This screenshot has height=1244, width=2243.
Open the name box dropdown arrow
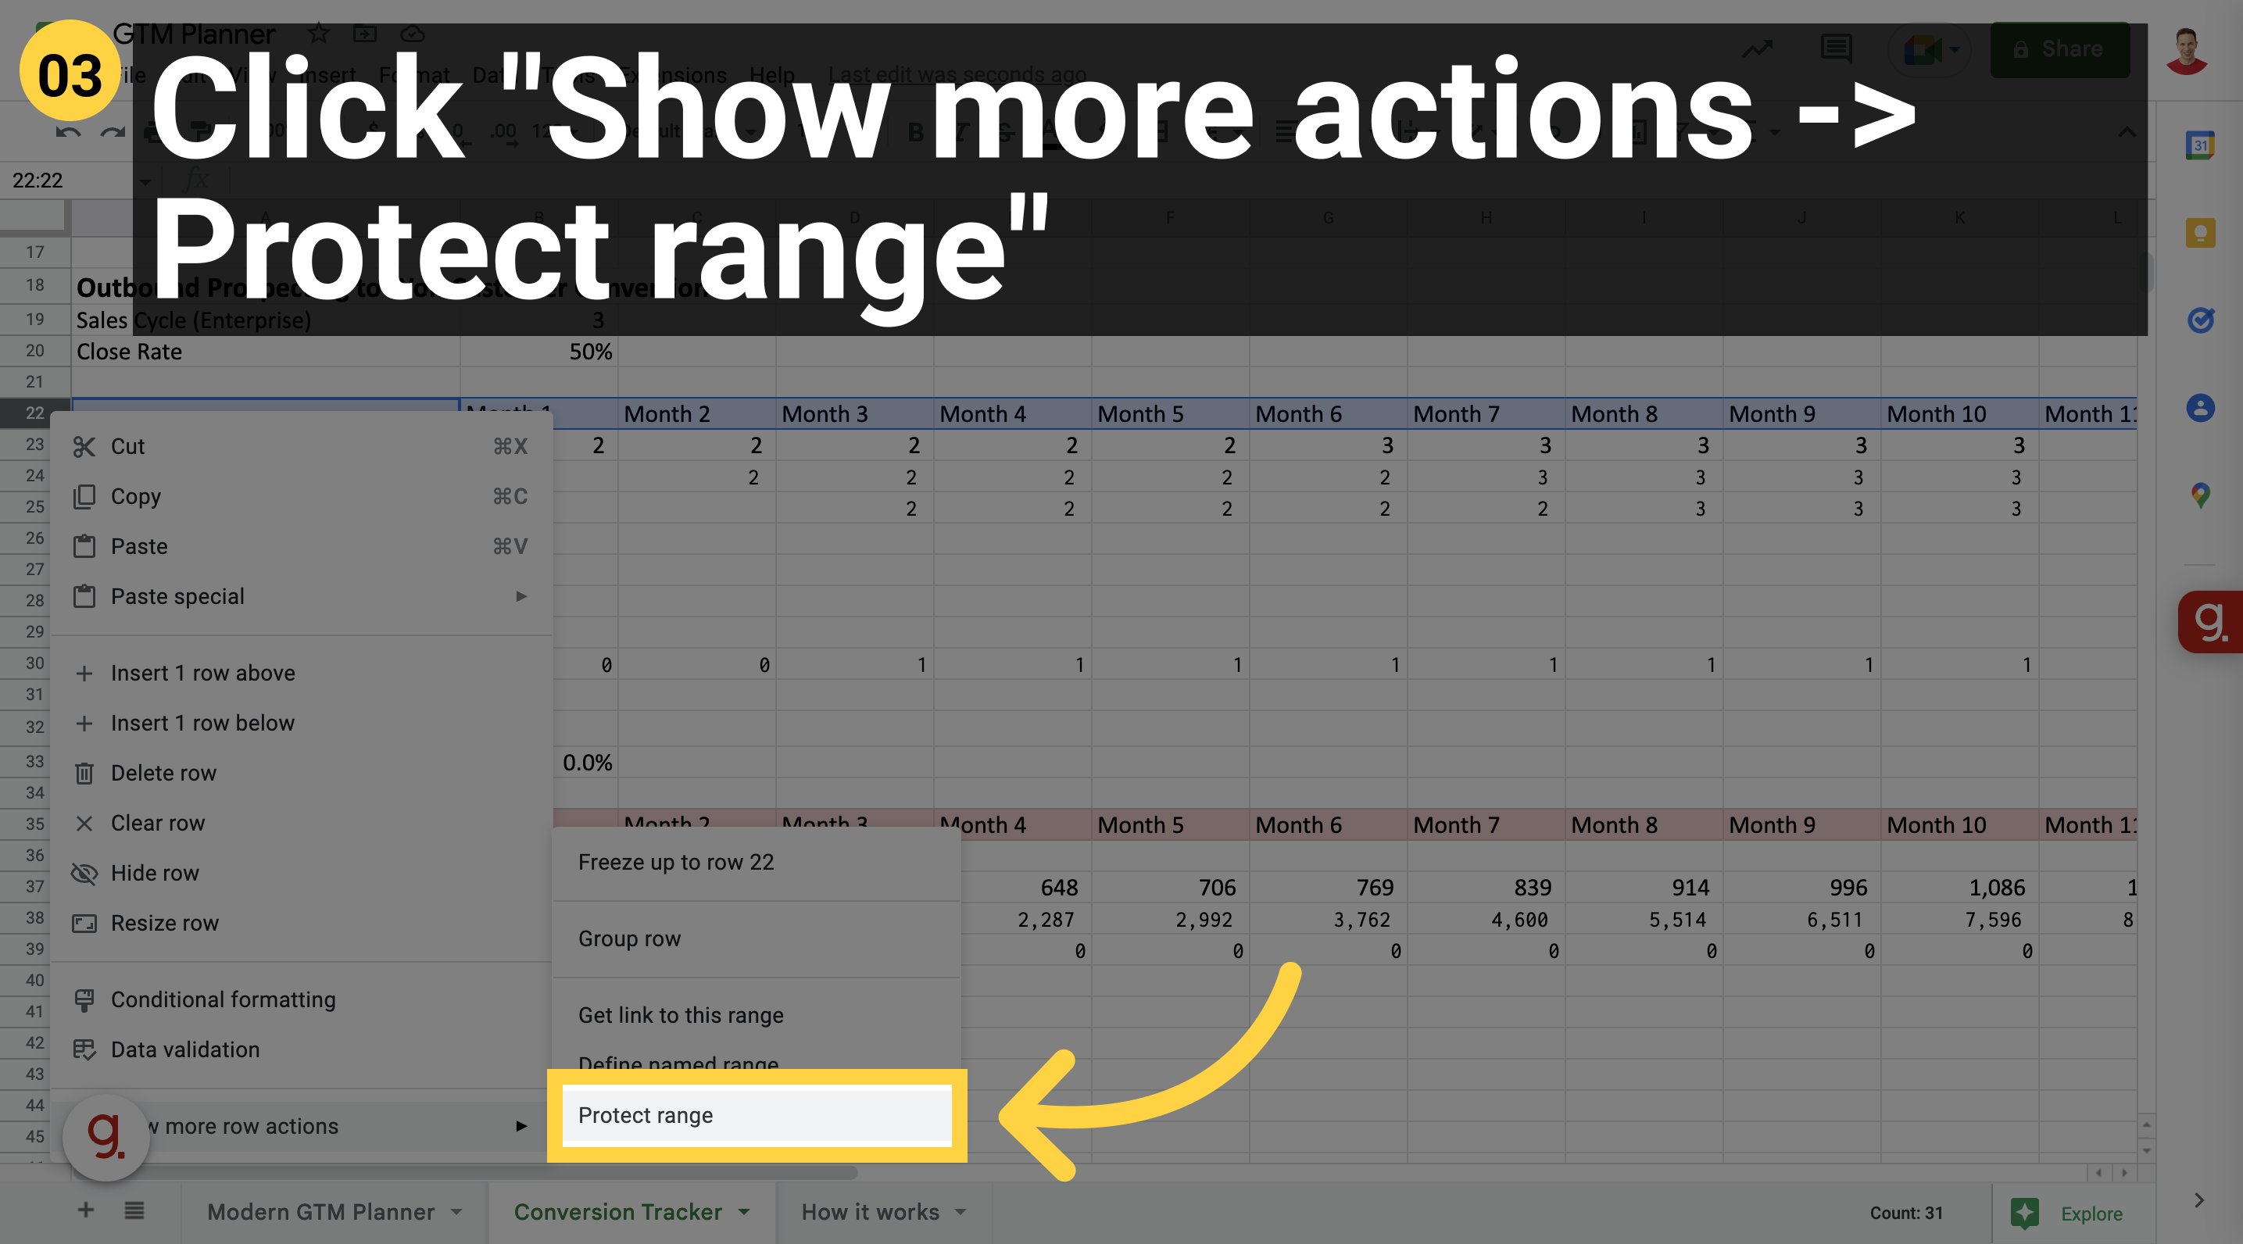coord(145,181)
